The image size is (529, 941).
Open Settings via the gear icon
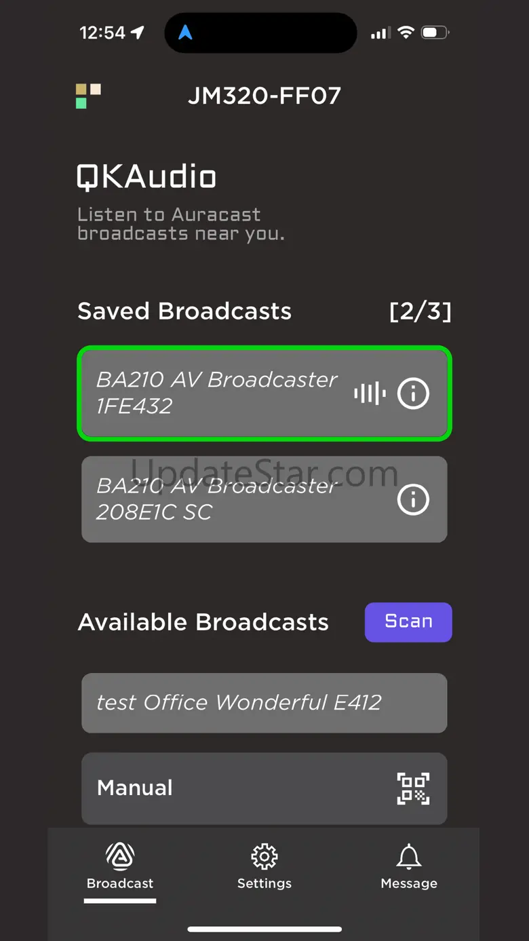264,856
